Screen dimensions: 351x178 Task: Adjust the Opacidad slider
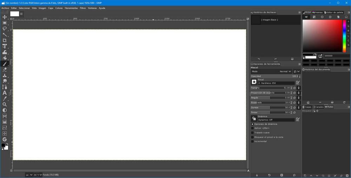pos(275,76)
